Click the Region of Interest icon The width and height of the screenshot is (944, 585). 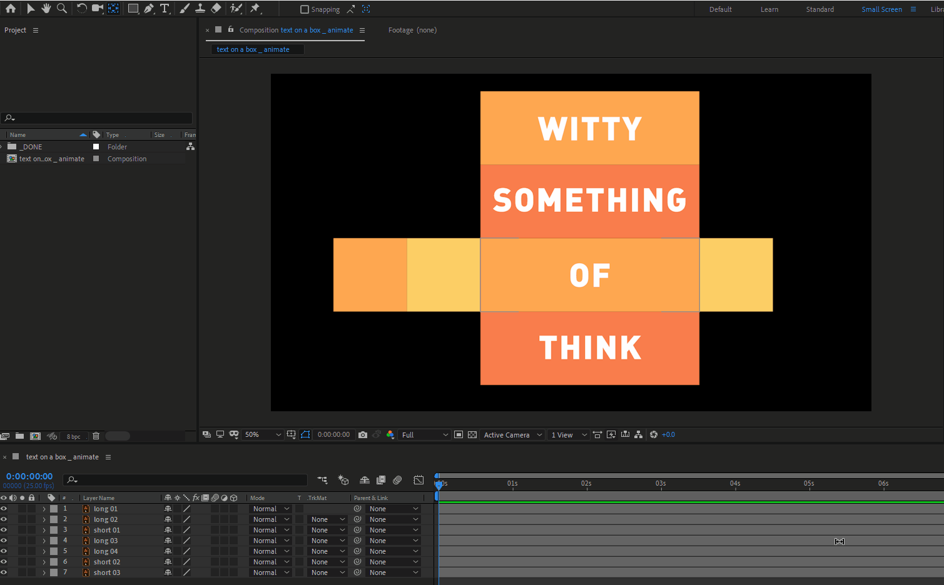459,435
